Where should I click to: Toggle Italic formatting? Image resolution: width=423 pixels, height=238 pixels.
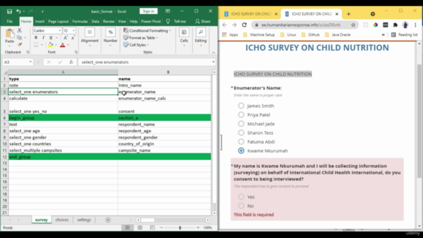(43, 38)
